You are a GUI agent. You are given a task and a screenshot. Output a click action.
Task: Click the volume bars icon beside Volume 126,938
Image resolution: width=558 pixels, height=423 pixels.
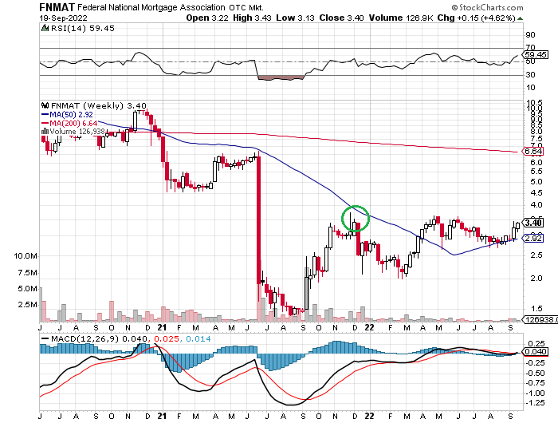pos(45,131)
